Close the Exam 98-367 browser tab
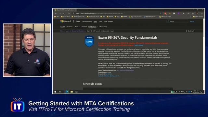 point(76,10)
